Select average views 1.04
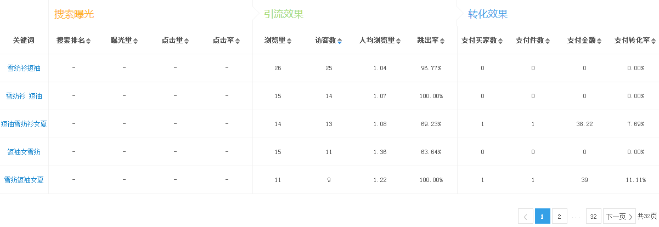Image resolution: width=659 pixels, height=227 pixels. click(380, 68)
